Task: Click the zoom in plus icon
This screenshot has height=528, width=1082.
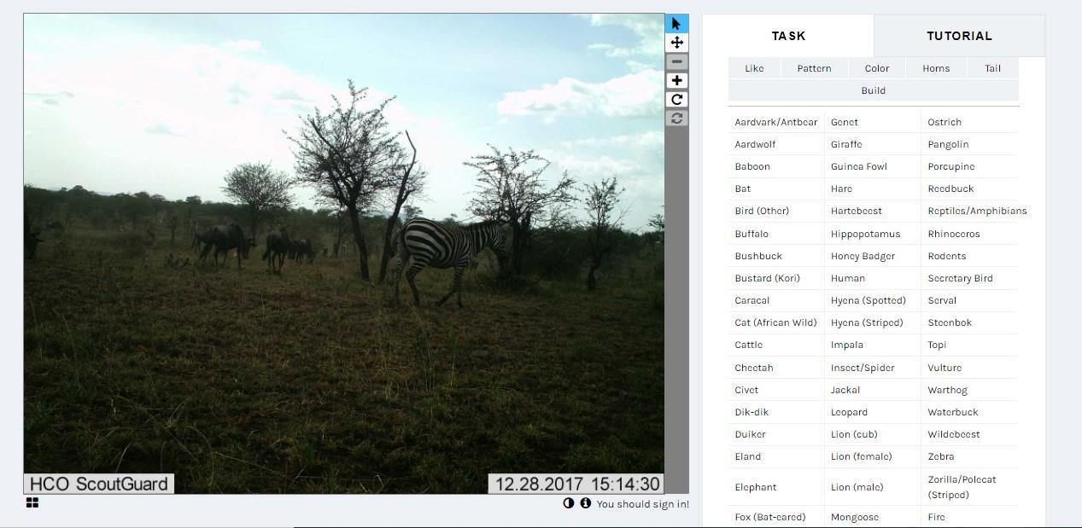Action: coord(676,81)
